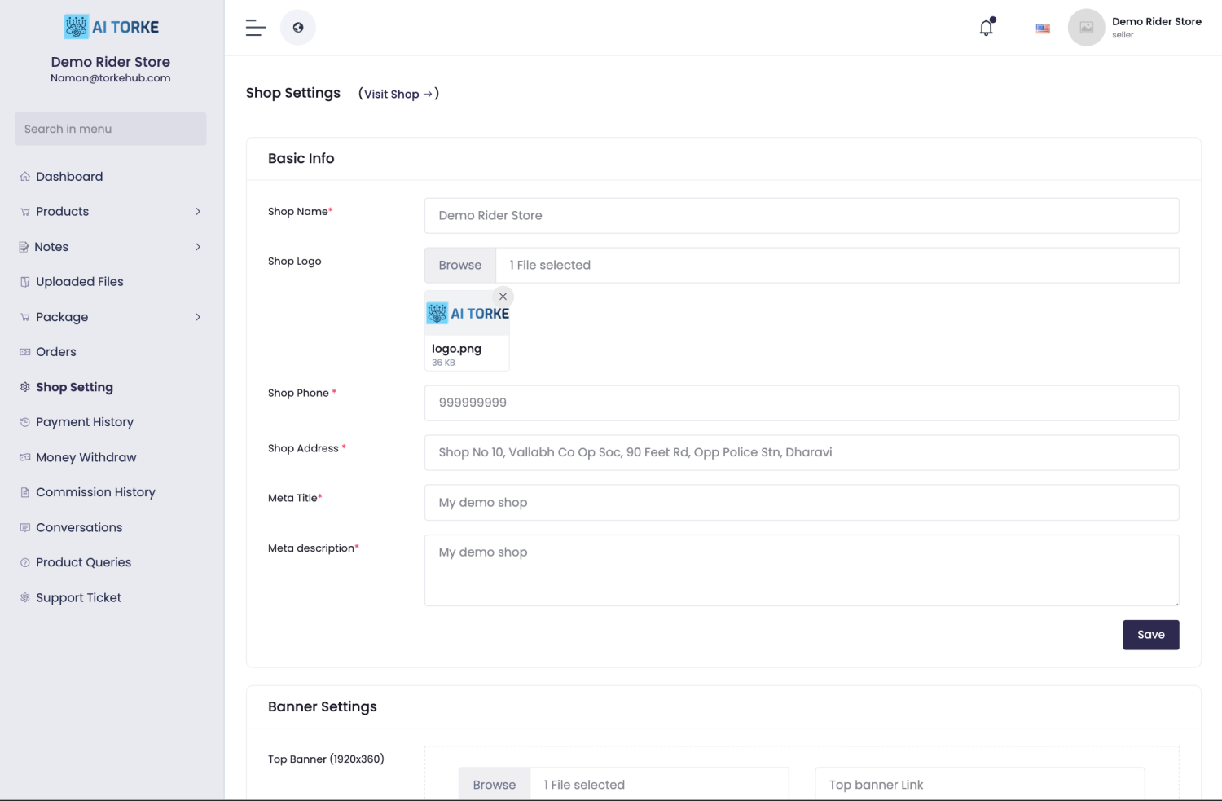Click the Money Withdraw icon
1222x801 pixels.
(25, 457)
